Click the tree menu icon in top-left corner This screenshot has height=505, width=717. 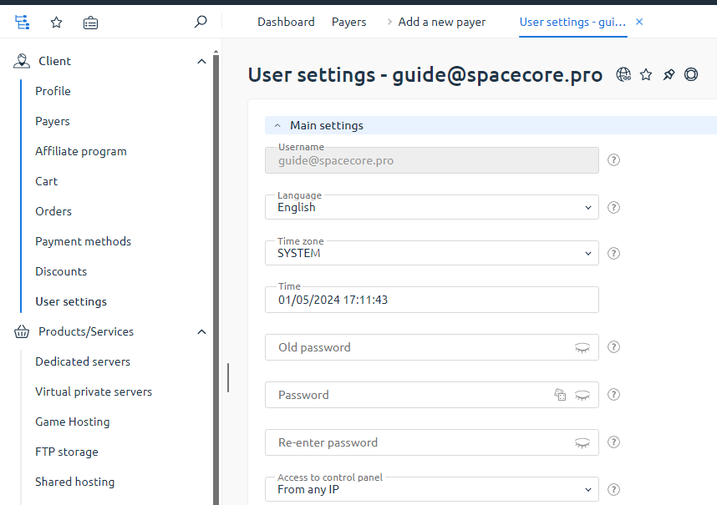pyautogui.click(x=23, y=23)
